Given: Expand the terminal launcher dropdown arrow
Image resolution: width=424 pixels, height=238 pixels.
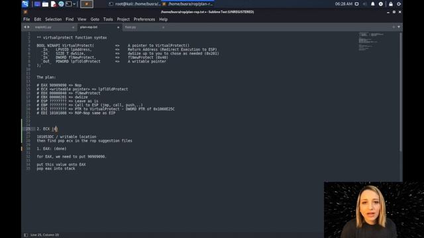Looking at the screenshot, I should coord(74,4).
